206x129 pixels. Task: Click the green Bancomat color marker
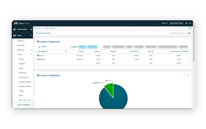38,59
